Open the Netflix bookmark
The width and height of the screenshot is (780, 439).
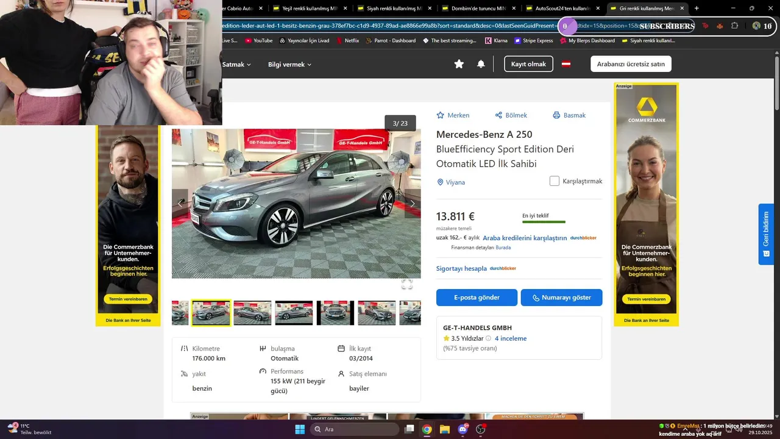(347, 41)
